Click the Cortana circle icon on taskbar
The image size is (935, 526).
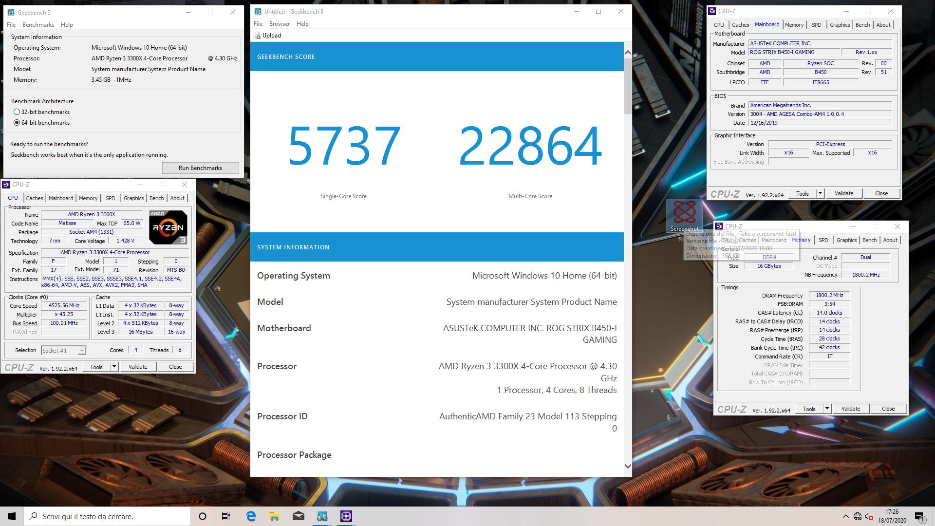203,516
